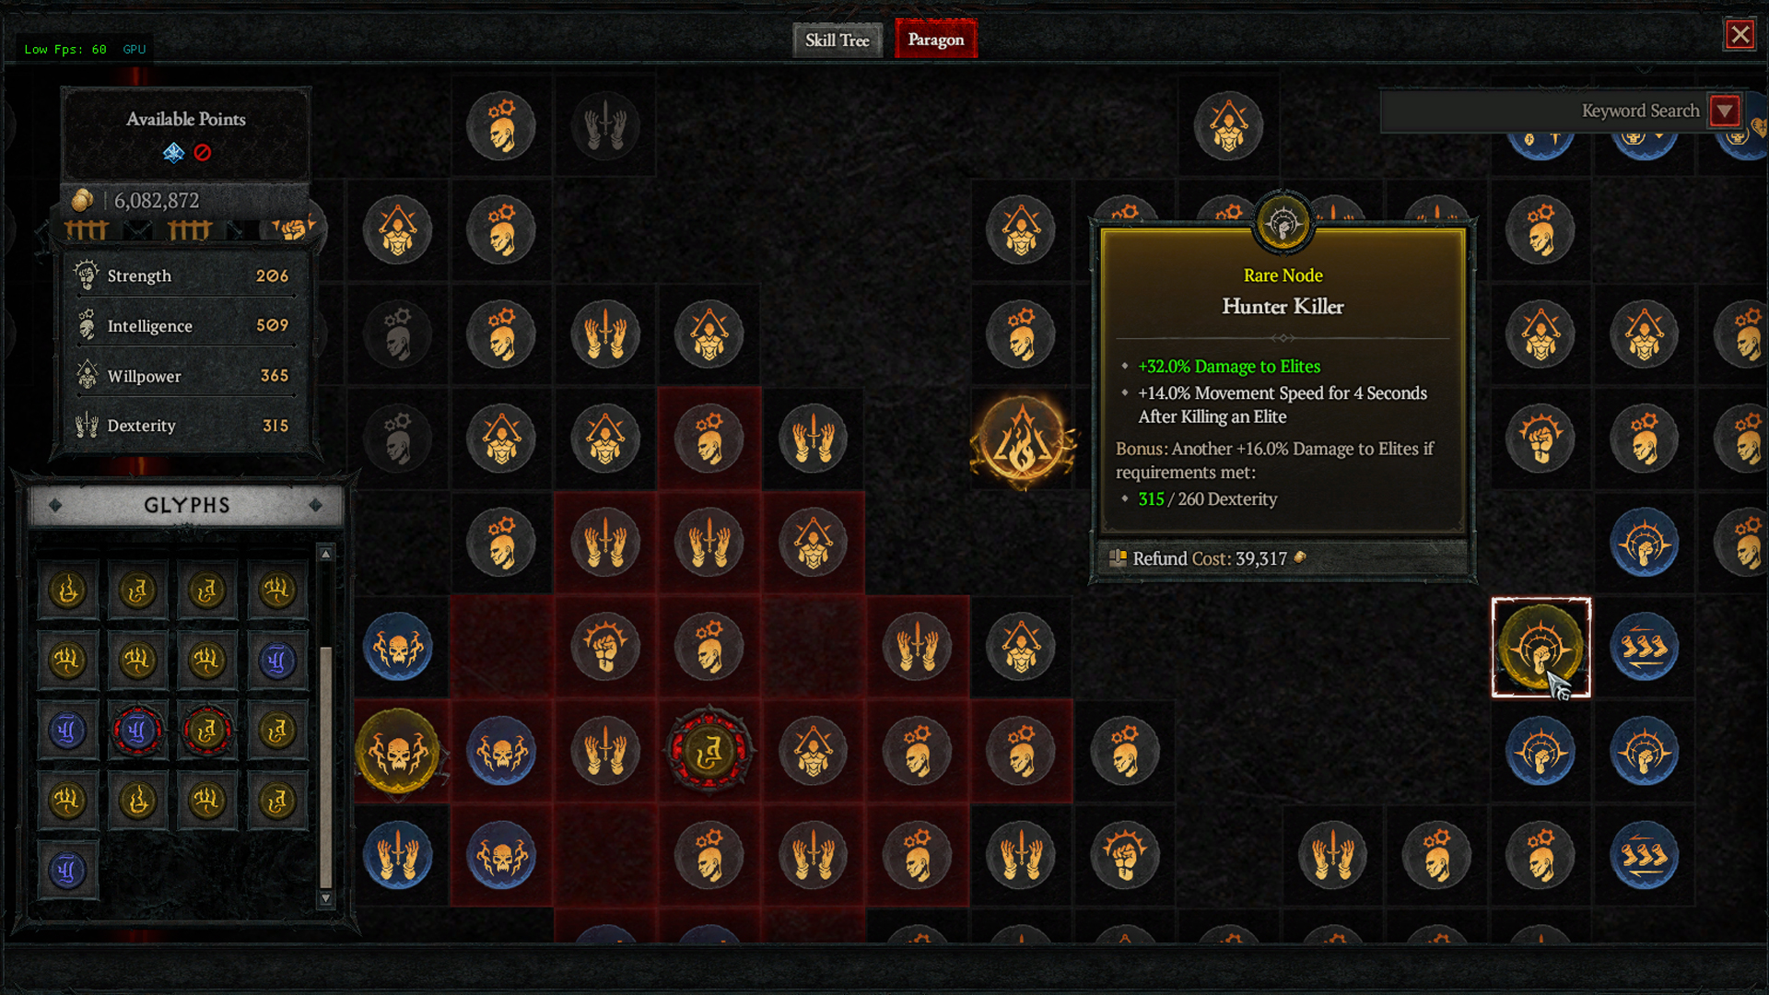
Task: Select the blue skull glyph socket icon
Action: [x=396, y=648]
